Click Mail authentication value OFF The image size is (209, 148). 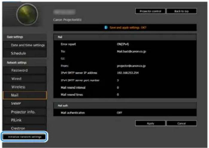tap(119, 113)
